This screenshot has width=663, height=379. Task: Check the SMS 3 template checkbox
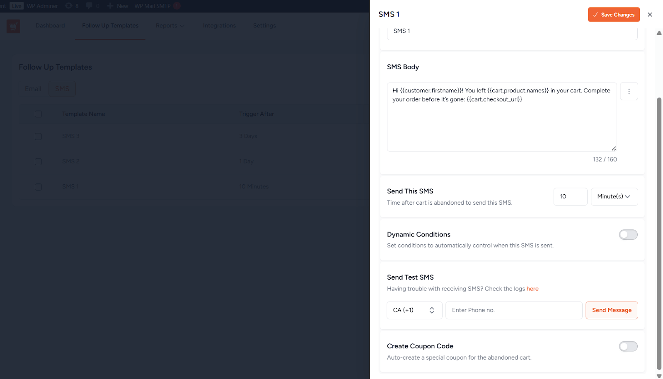tap(38, 137)
